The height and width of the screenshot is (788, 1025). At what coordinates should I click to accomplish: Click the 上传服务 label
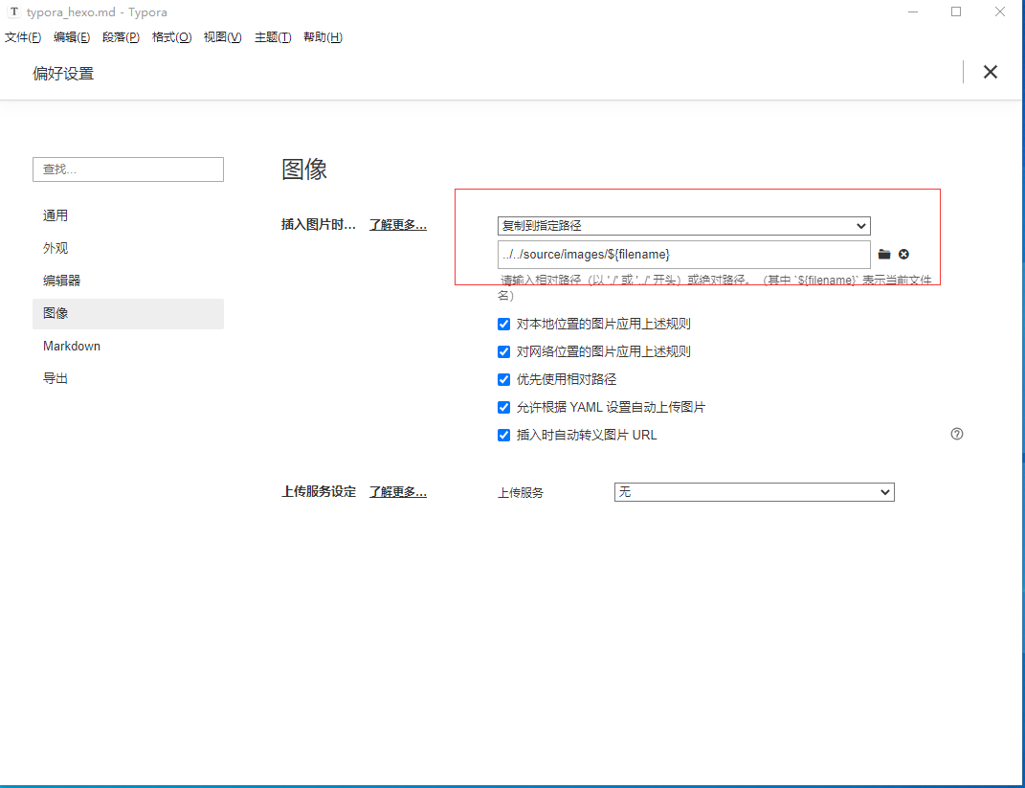coord(521,492)
